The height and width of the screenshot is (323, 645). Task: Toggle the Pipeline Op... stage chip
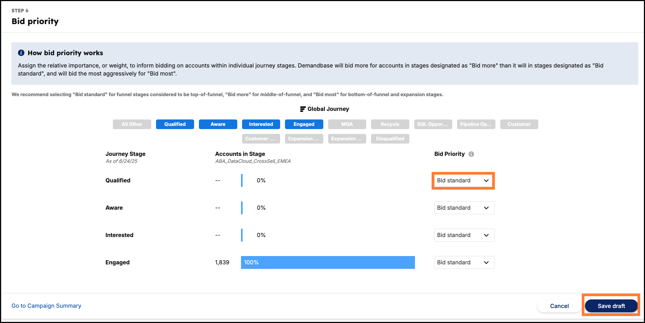coord(476,124)
